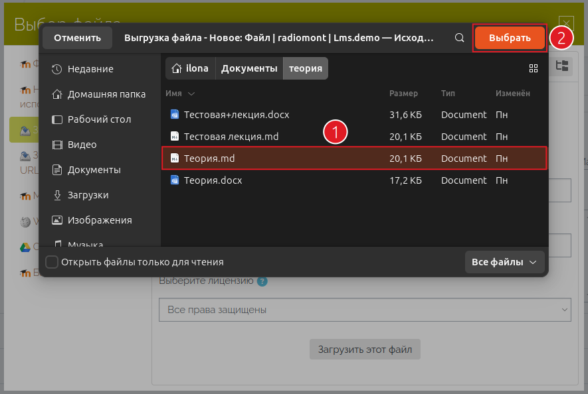The height and width of the screenshot is (394, 588).
Task: Click the home icon in the ilona breadcrumb
Action: pyautogui.click(x=177, y=68)
